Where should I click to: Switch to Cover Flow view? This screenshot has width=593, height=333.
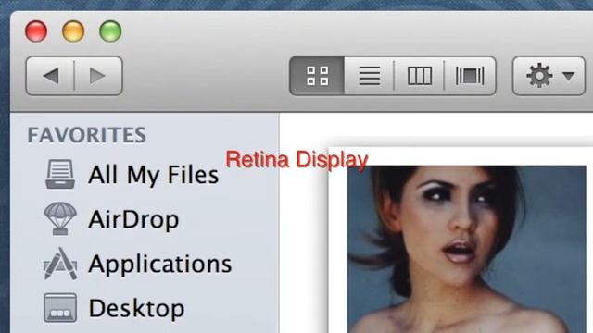pos(470,76)
